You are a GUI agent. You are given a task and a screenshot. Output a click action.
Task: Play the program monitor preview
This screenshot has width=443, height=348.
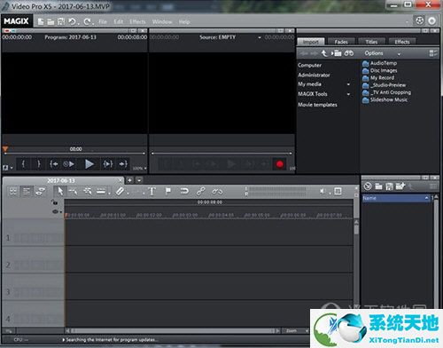(x=89, y=164)
